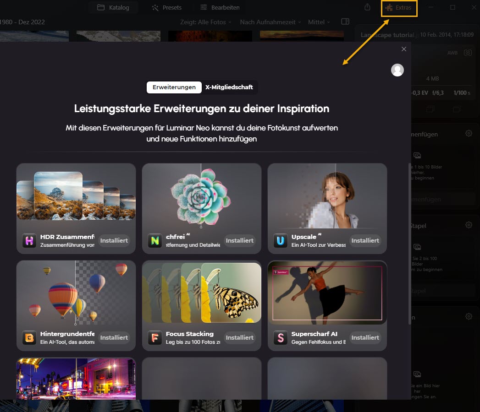Open the user account avatar
Image resolution: width=480 pixels, height=412 pixels.
[x=397, y=70]
